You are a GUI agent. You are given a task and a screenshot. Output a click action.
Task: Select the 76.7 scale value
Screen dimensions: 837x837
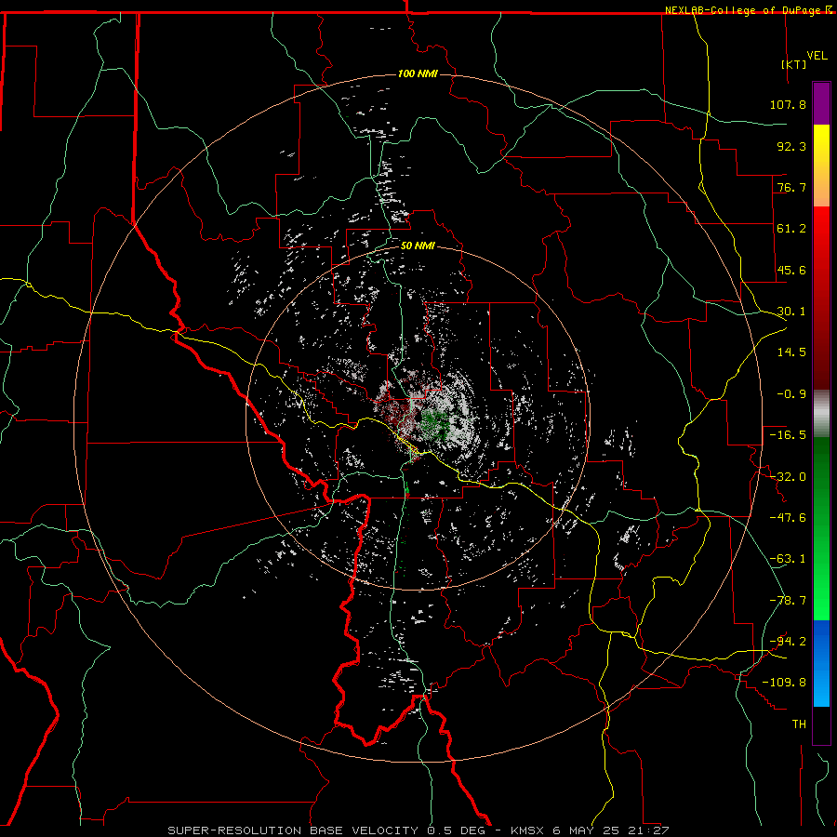coord(791,187)
